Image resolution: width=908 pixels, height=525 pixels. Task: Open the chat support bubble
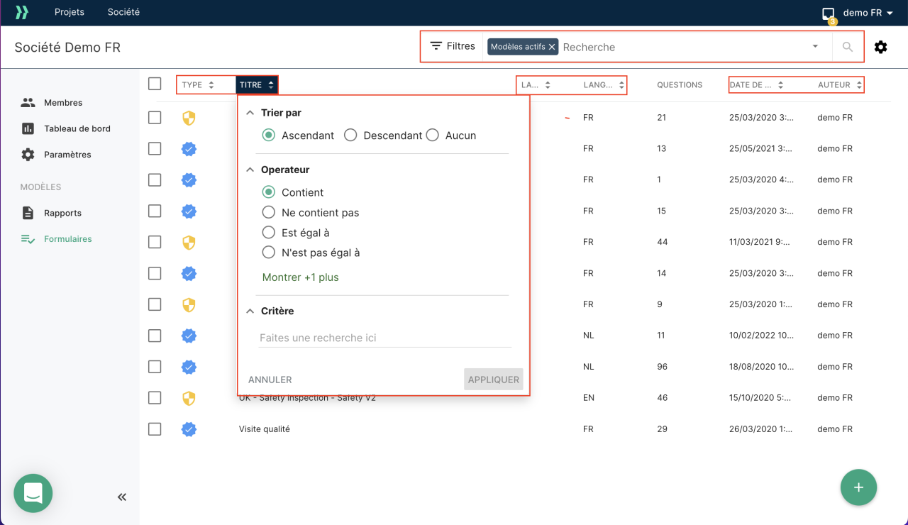click(33, 493)
